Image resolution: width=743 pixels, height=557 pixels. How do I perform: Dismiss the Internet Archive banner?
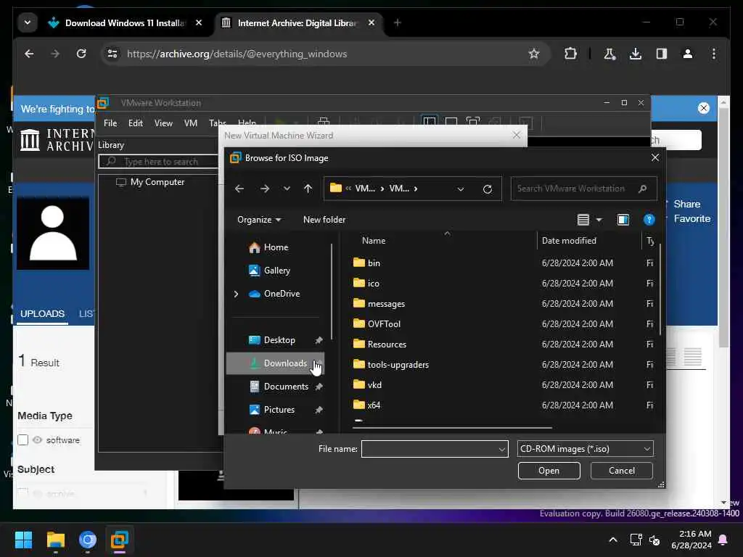click(x=704, y=109)
